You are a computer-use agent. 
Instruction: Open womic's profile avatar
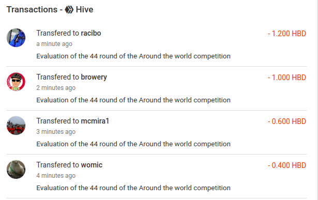click(16, 170)
